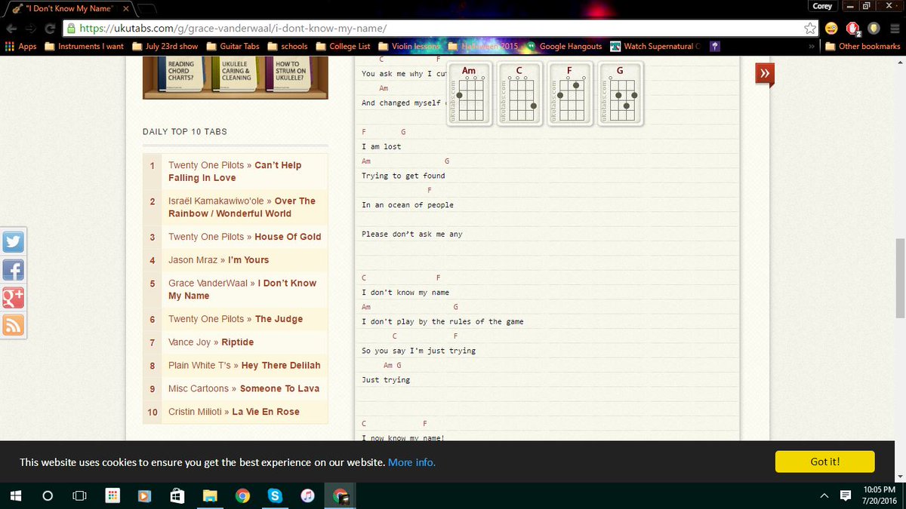
Task: Open the RSS feed sidebar icon
Action: [13, 325]
